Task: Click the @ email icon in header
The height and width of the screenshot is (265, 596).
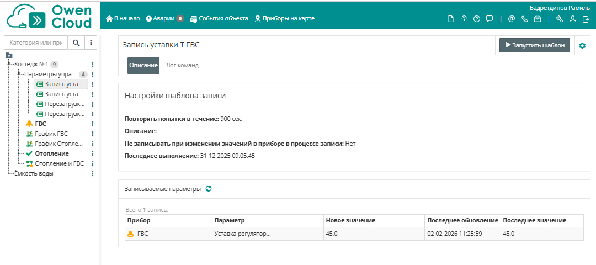Action: 511,19
